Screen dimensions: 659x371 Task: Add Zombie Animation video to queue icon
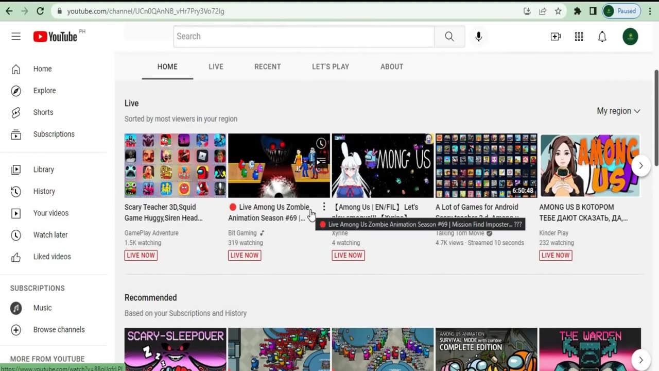[x=321, y=161]
